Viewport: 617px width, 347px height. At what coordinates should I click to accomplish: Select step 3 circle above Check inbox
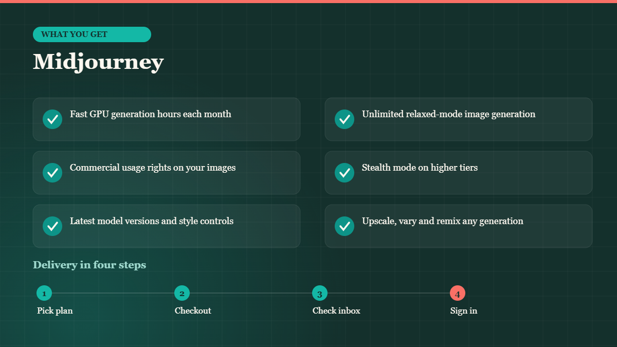[x=320, y=294]
